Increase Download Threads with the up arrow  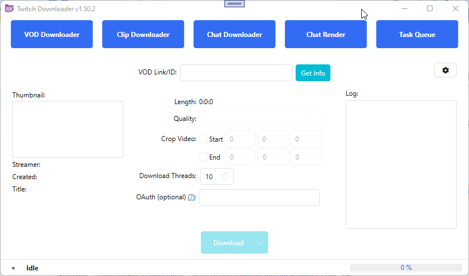225,174
